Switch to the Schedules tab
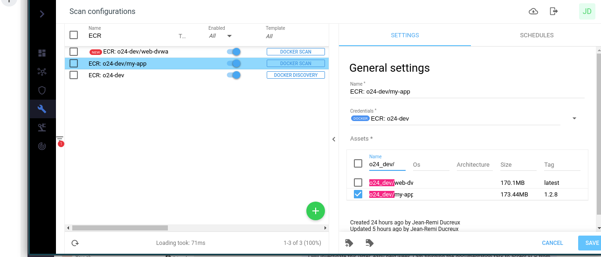 [x=537, y=35]
